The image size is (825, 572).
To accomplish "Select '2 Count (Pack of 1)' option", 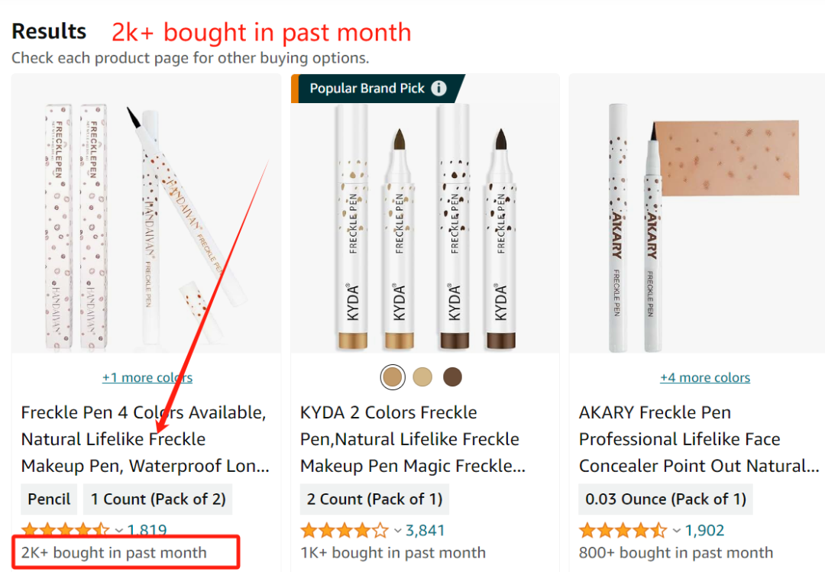I will point(374,499).
